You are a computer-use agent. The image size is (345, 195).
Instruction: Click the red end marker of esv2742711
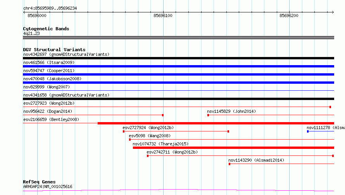tap(333, 156)
